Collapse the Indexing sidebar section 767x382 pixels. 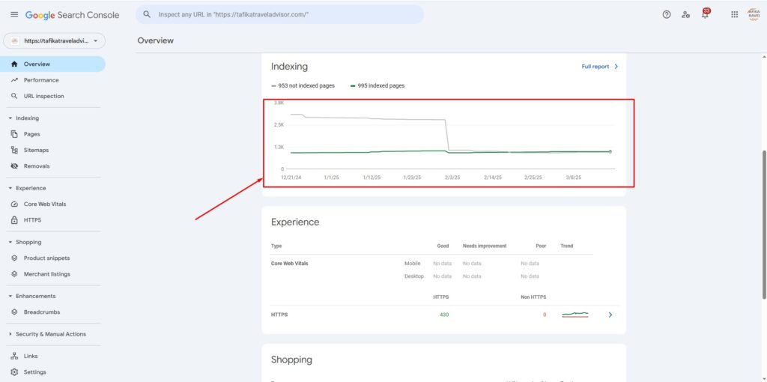point(10,118)
